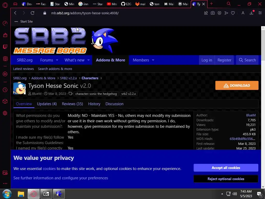Viewport: 265px width, 199px height.
Task: Open Twitch panel in Opera sidebar
Action: coord(5,47)
